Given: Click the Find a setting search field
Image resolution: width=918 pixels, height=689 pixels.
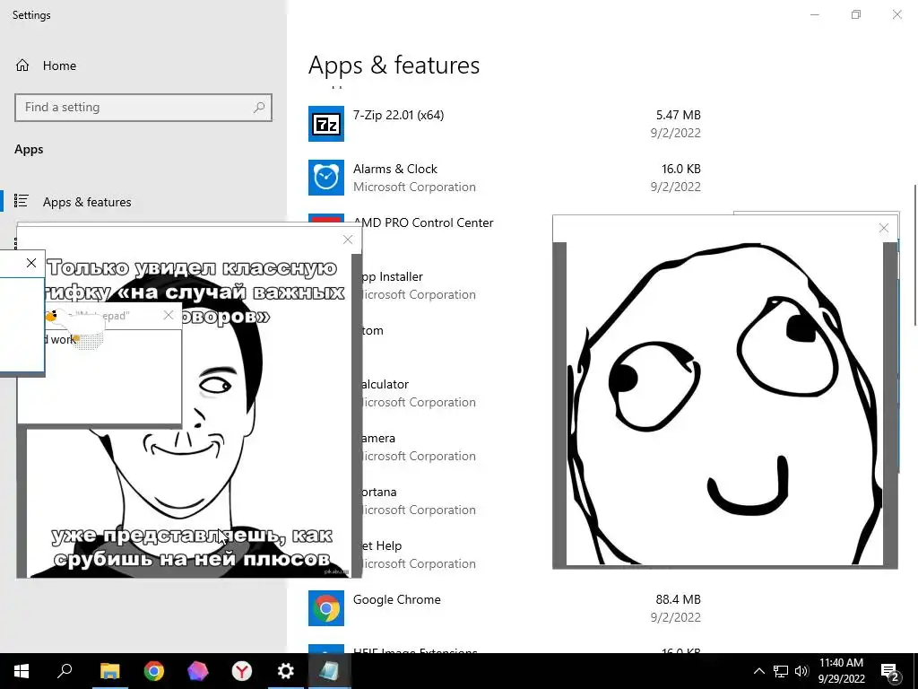Looking at the screenshot, I should click(143, 108).
